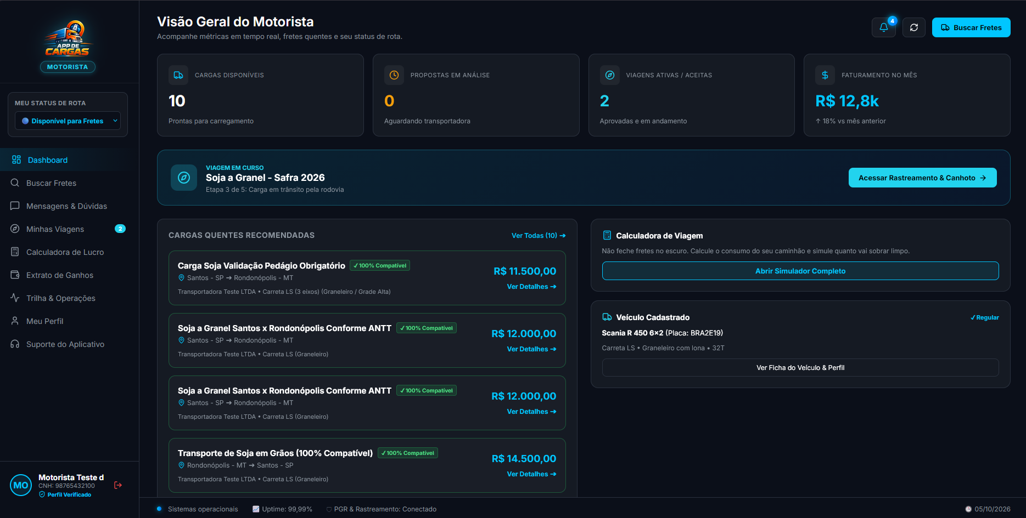Click the Transporte de Soja em Grãos title
This screenshot has height=518, width=1026.
click(275, 453)
